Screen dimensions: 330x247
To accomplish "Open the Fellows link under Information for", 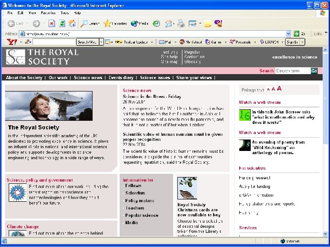I will pos(133,186).
